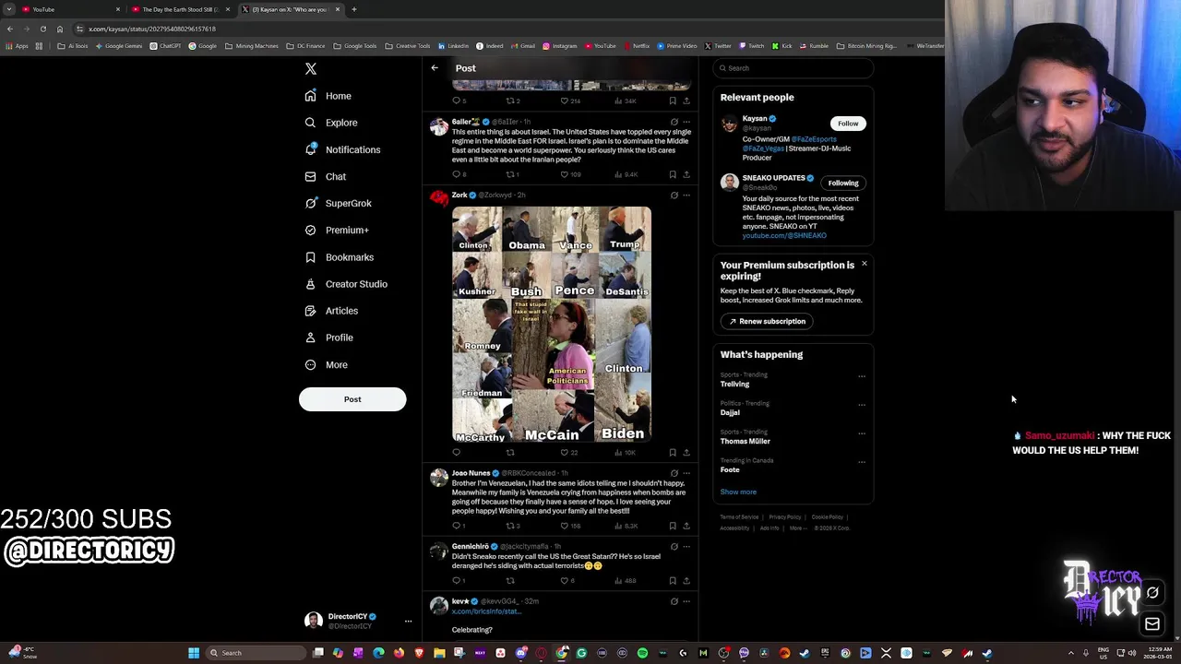Repost Zork's post
This screenshot has width=1181, height=664.
pos(510,453)
